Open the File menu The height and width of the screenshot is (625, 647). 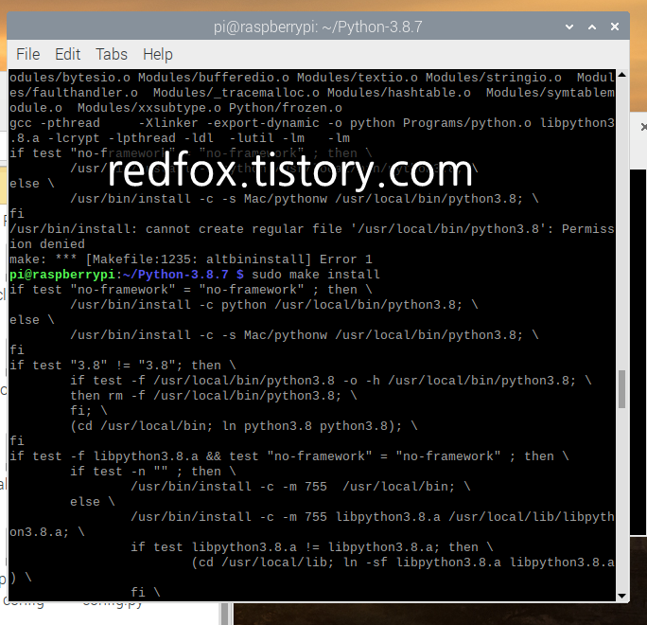coord(27,54)
